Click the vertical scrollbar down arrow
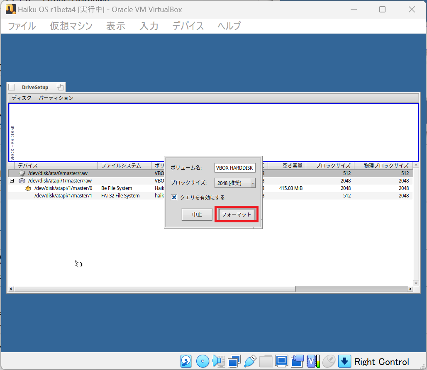Image resolution: width=427 pixels, height=370 pixels. pos(416,283)
